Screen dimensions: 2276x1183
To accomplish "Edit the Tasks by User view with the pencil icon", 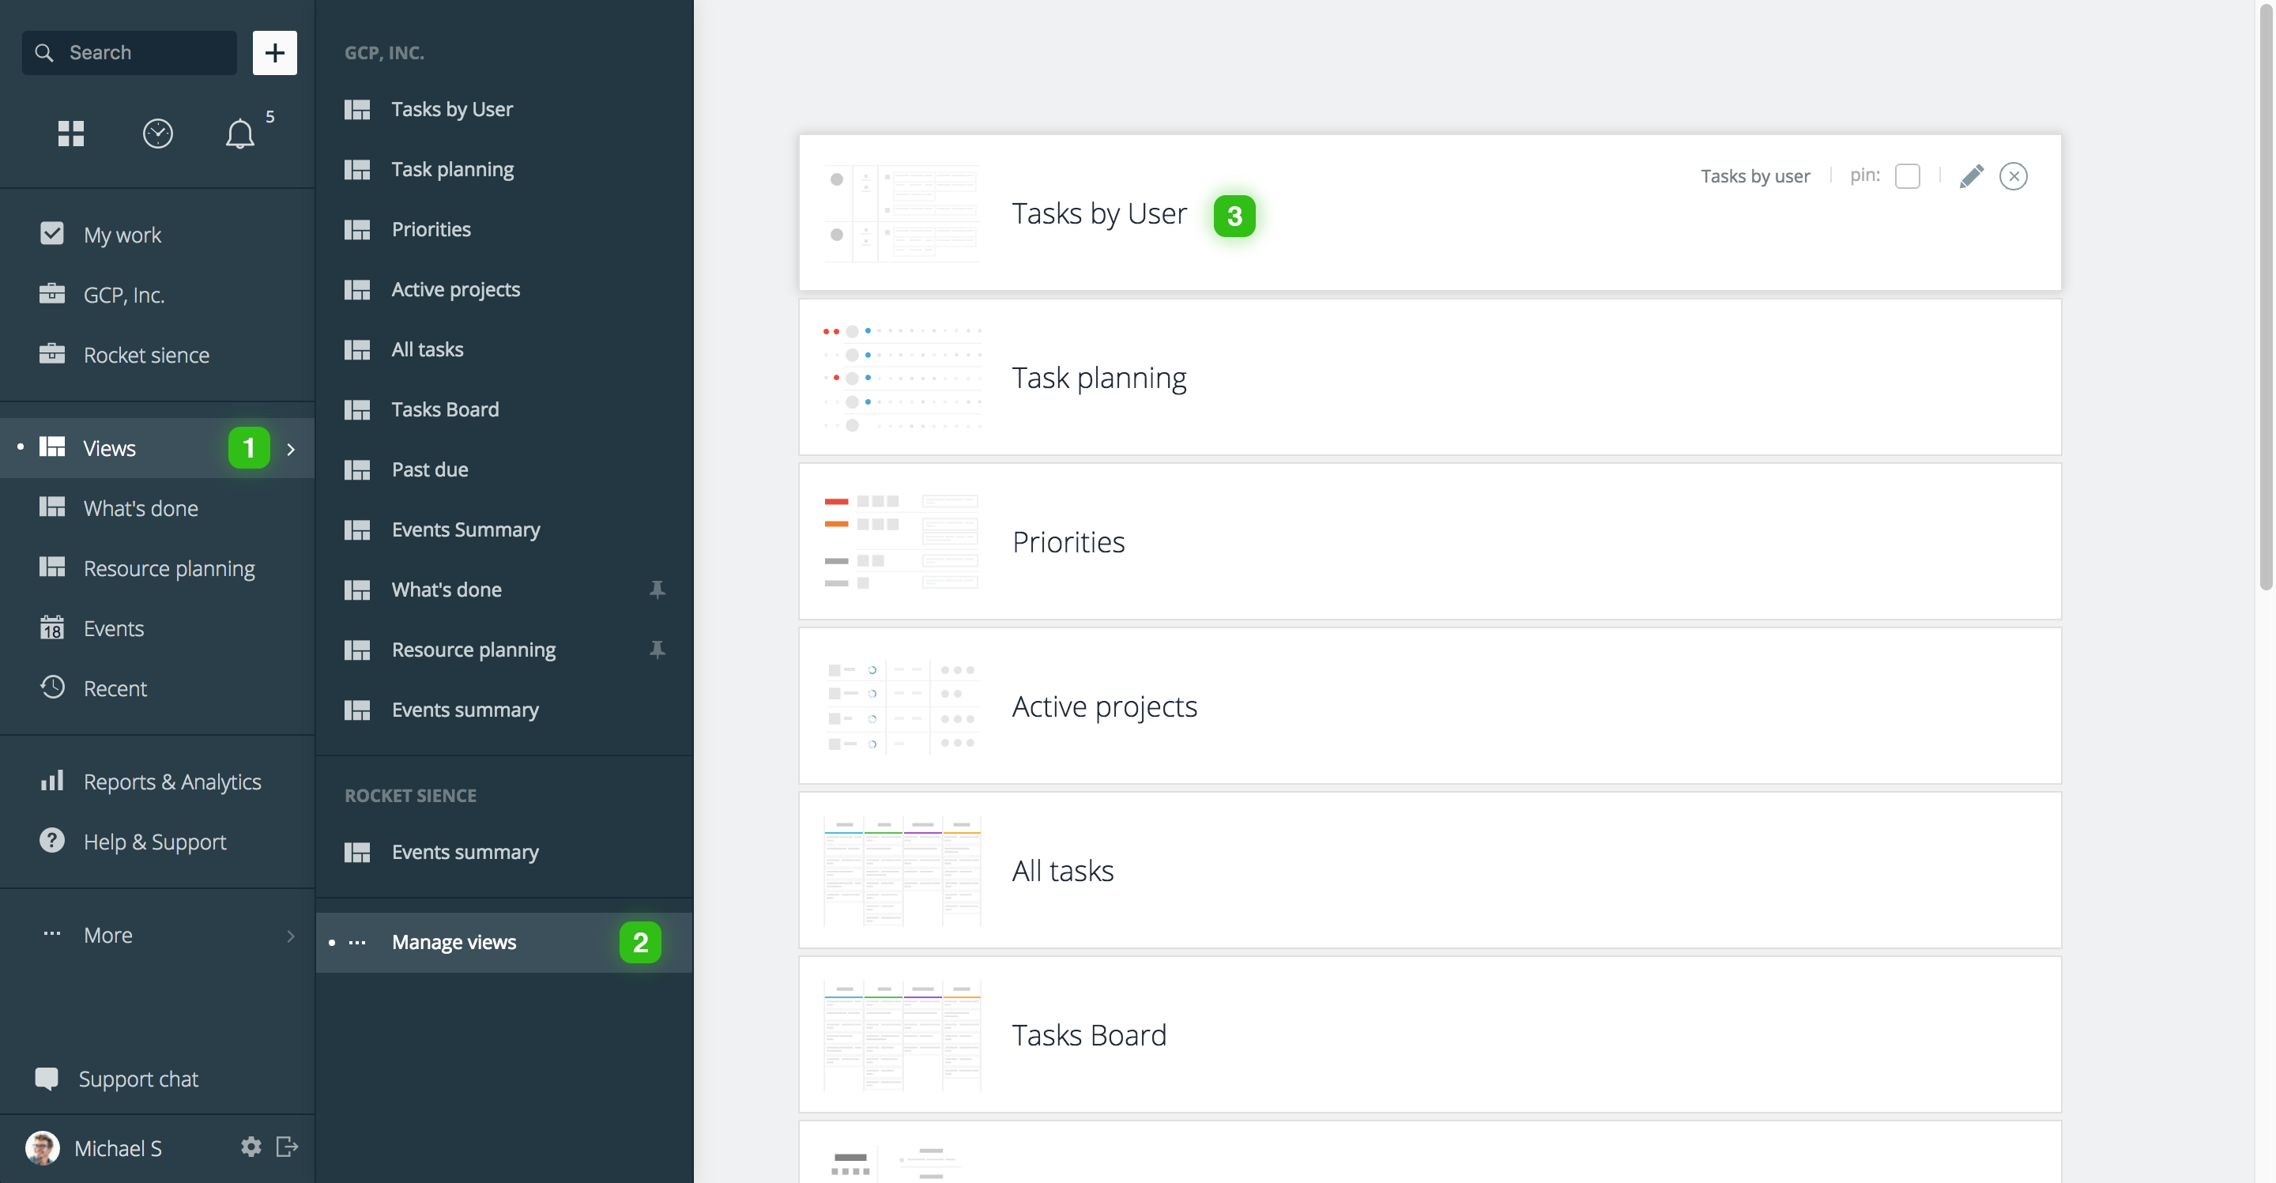I will click(1970, 175).
